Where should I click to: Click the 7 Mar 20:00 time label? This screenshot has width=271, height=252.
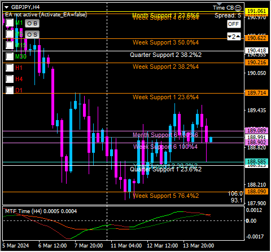[x=89, y=246]
